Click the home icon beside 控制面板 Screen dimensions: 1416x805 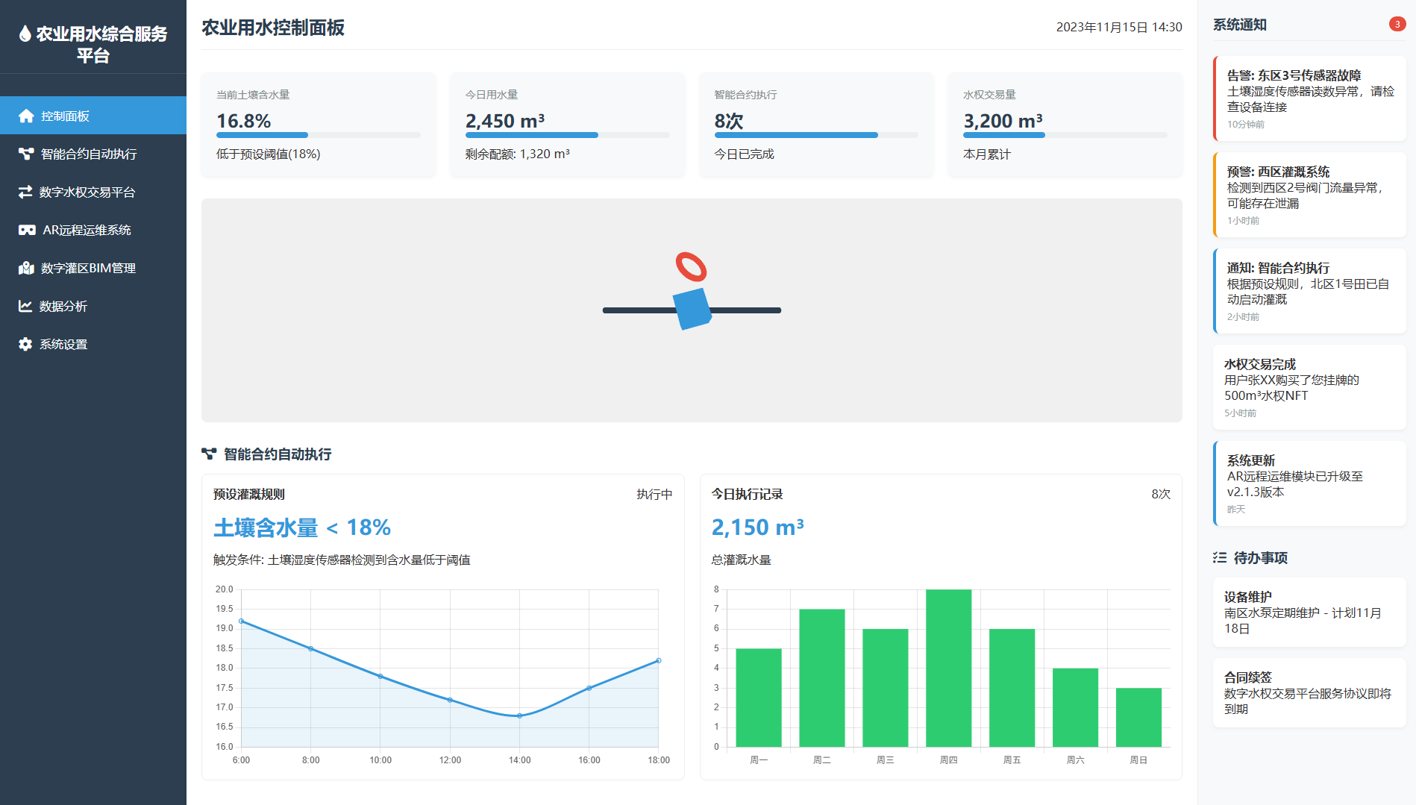tap(26, 116)
